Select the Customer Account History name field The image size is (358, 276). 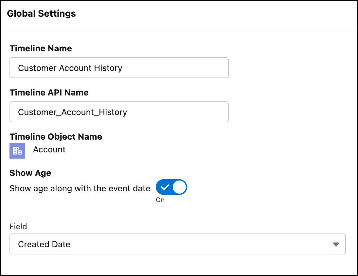(119, 68)
